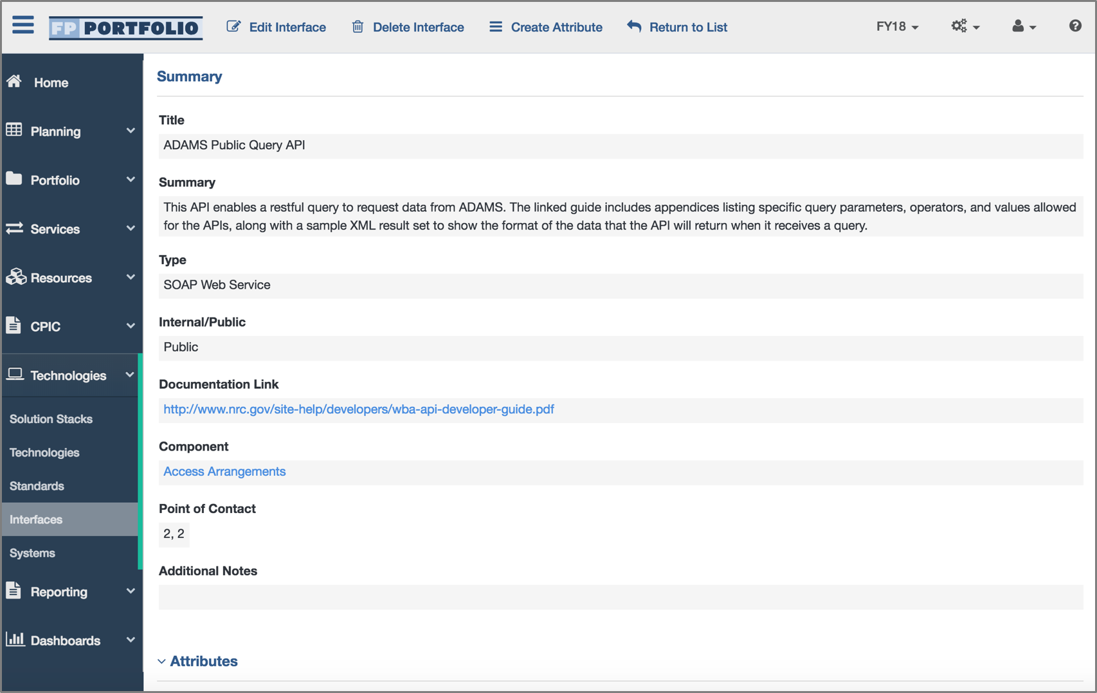Click the Delete Interface trash icon
The image size is (1097, 693).
click(x=358, y=26)
